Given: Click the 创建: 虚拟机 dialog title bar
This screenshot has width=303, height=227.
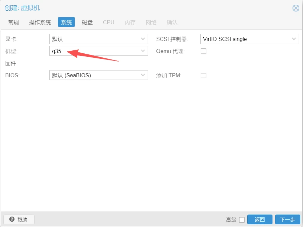Looking at the screenshot, I should [134, 8].
